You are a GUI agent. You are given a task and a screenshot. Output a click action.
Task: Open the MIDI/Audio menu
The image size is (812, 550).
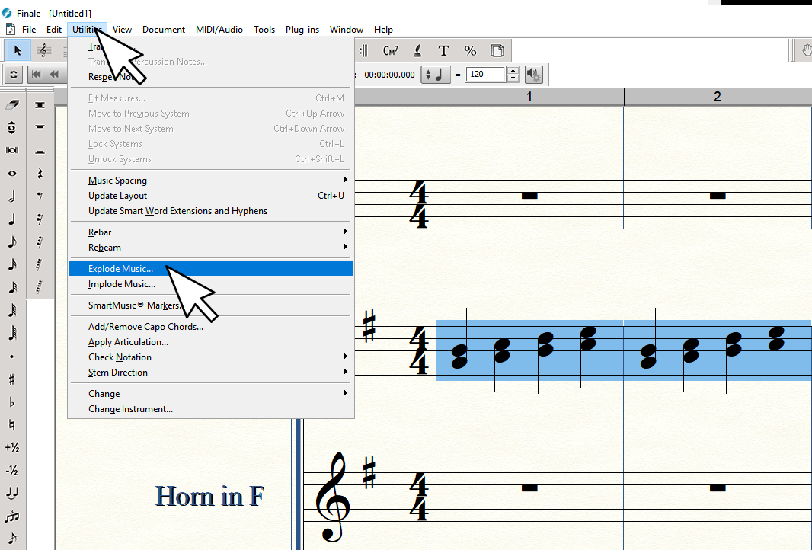click(x=219, y=30)
